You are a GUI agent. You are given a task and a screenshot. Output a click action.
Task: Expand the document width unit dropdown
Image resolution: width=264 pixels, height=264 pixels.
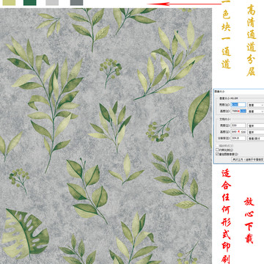pyautogui.click(x=256, y=125)
